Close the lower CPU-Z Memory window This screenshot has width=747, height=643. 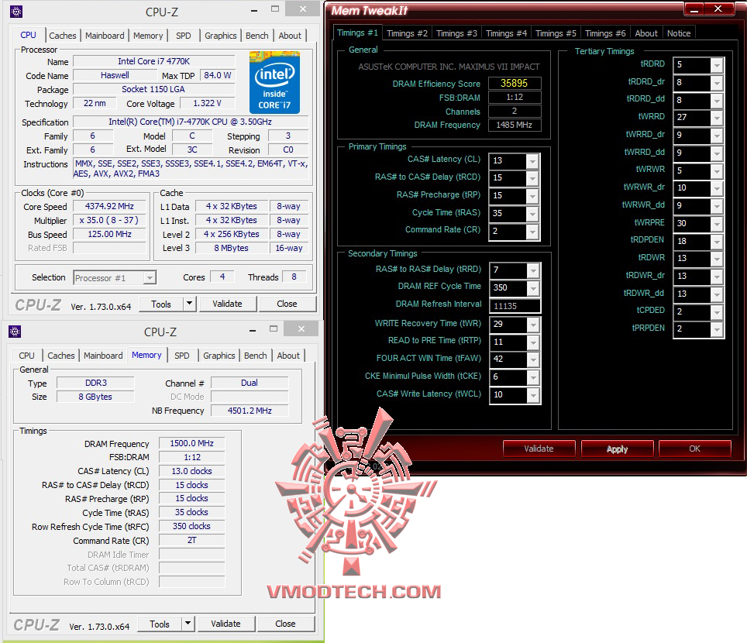(301, 328)
